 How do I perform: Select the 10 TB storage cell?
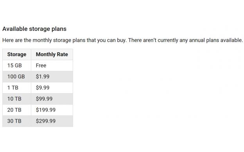click(17, 99)
